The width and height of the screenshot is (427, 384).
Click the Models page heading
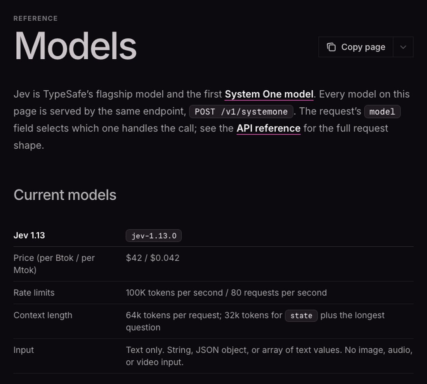[x=75, y=46]
